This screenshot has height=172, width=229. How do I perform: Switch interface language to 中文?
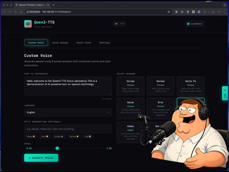(x=122, y=24)
